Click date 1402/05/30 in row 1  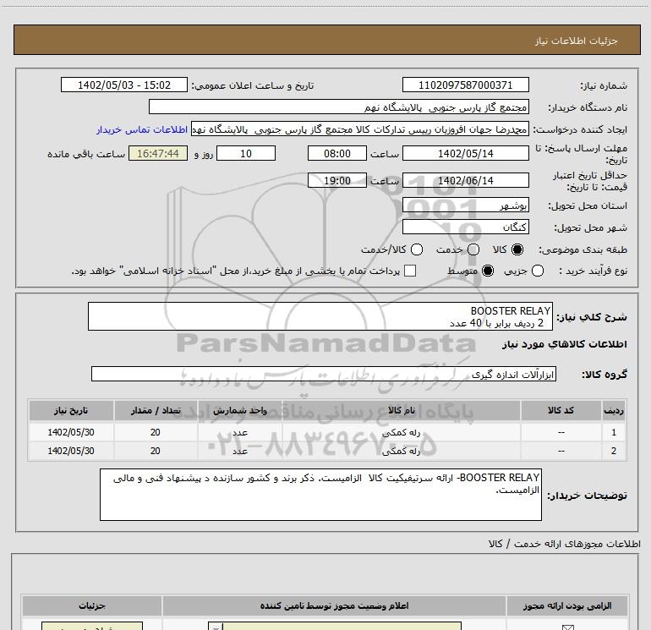(71, 432)
